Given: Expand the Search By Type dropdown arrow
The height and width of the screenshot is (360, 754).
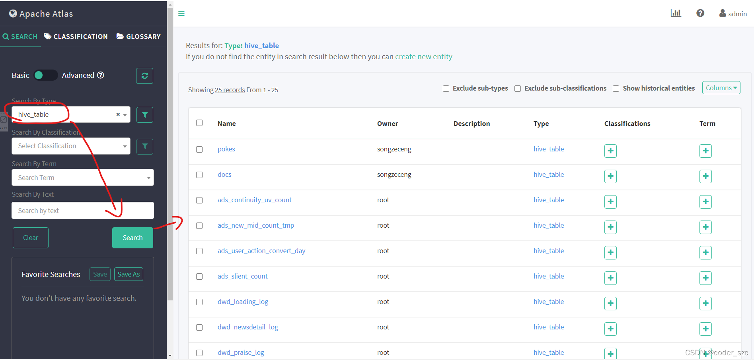Looking at the screenshot, I should [125, 115].
